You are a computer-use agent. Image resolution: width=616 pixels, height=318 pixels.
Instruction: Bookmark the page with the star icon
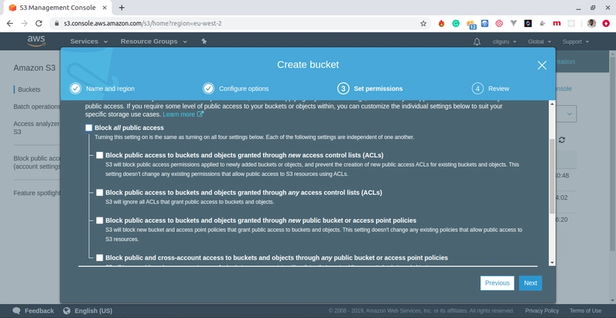click(x=423, y=24)
